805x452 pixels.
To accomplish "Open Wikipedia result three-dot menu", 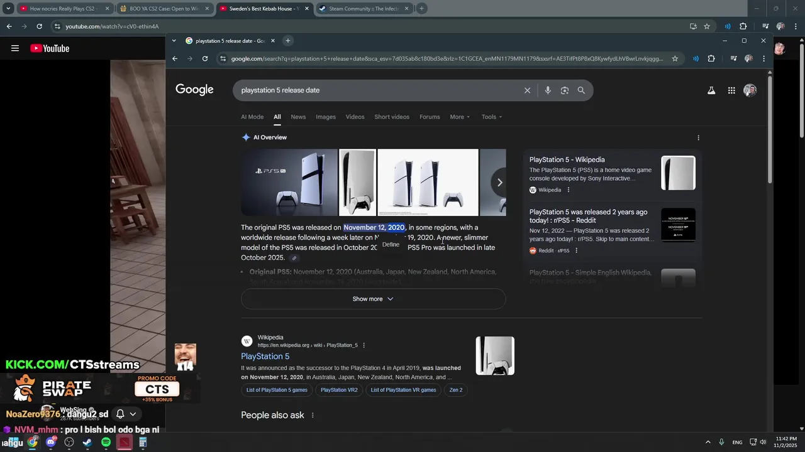I will tap(364, 345).
